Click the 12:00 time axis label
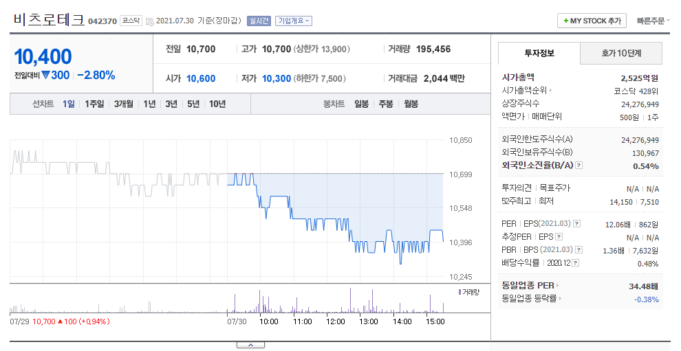 click(335, 321)
